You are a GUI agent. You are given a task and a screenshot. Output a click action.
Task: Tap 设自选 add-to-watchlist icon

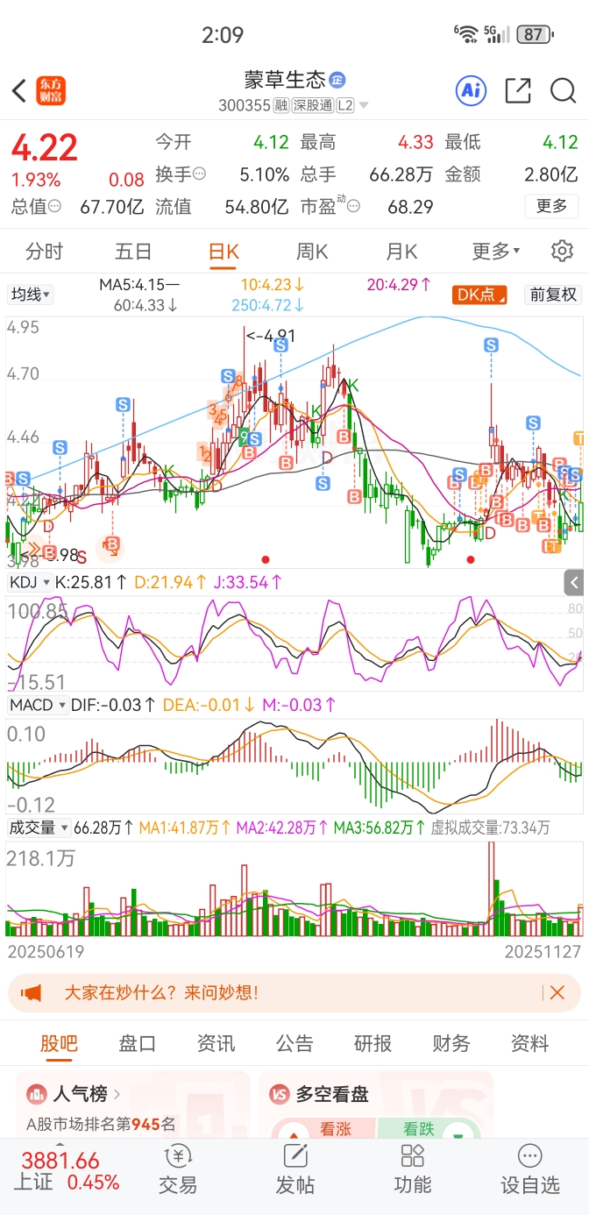click(529, 1155)
